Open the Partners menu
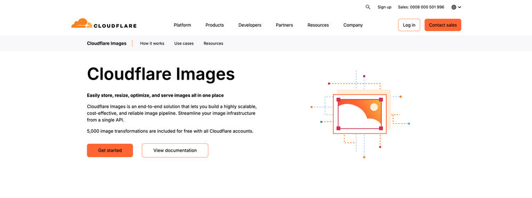532x198 pixels. click(284, 25)
